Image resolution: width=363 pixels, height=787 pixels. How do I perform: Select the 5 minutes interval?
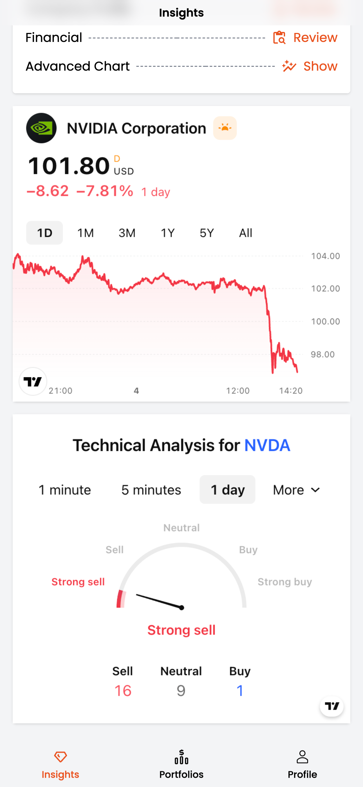coord(151,490)
